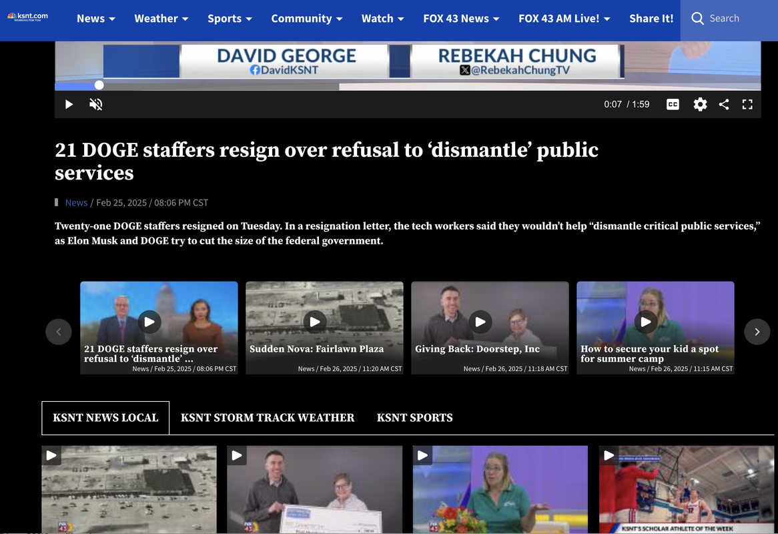Unmute the video audio

[96, 104]
